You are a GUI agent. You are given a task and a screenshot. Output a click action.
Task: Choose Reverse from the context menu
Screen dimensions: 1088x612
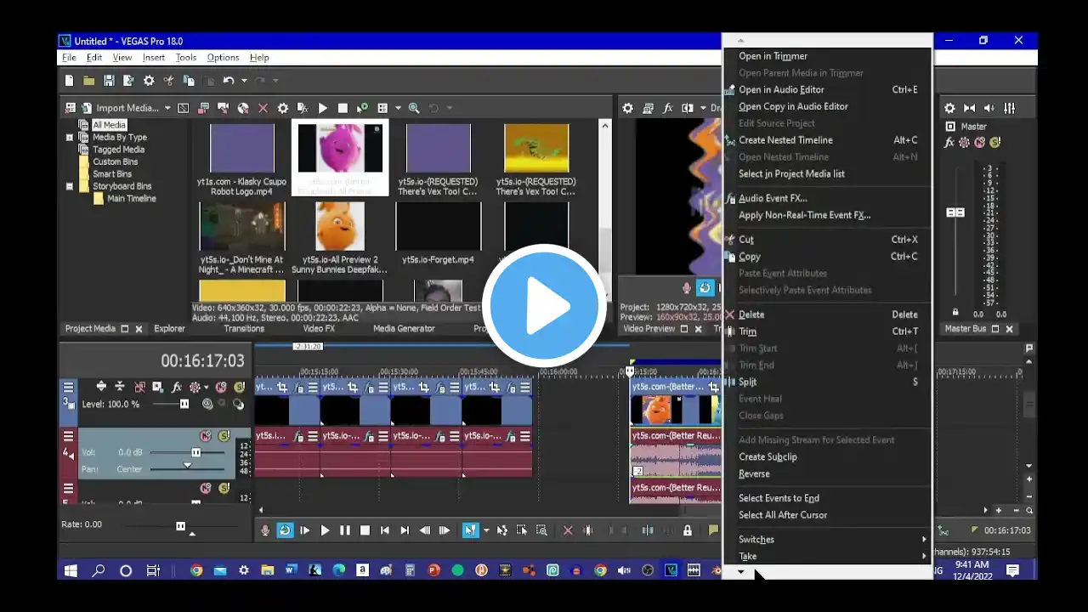tap(754, 473)
